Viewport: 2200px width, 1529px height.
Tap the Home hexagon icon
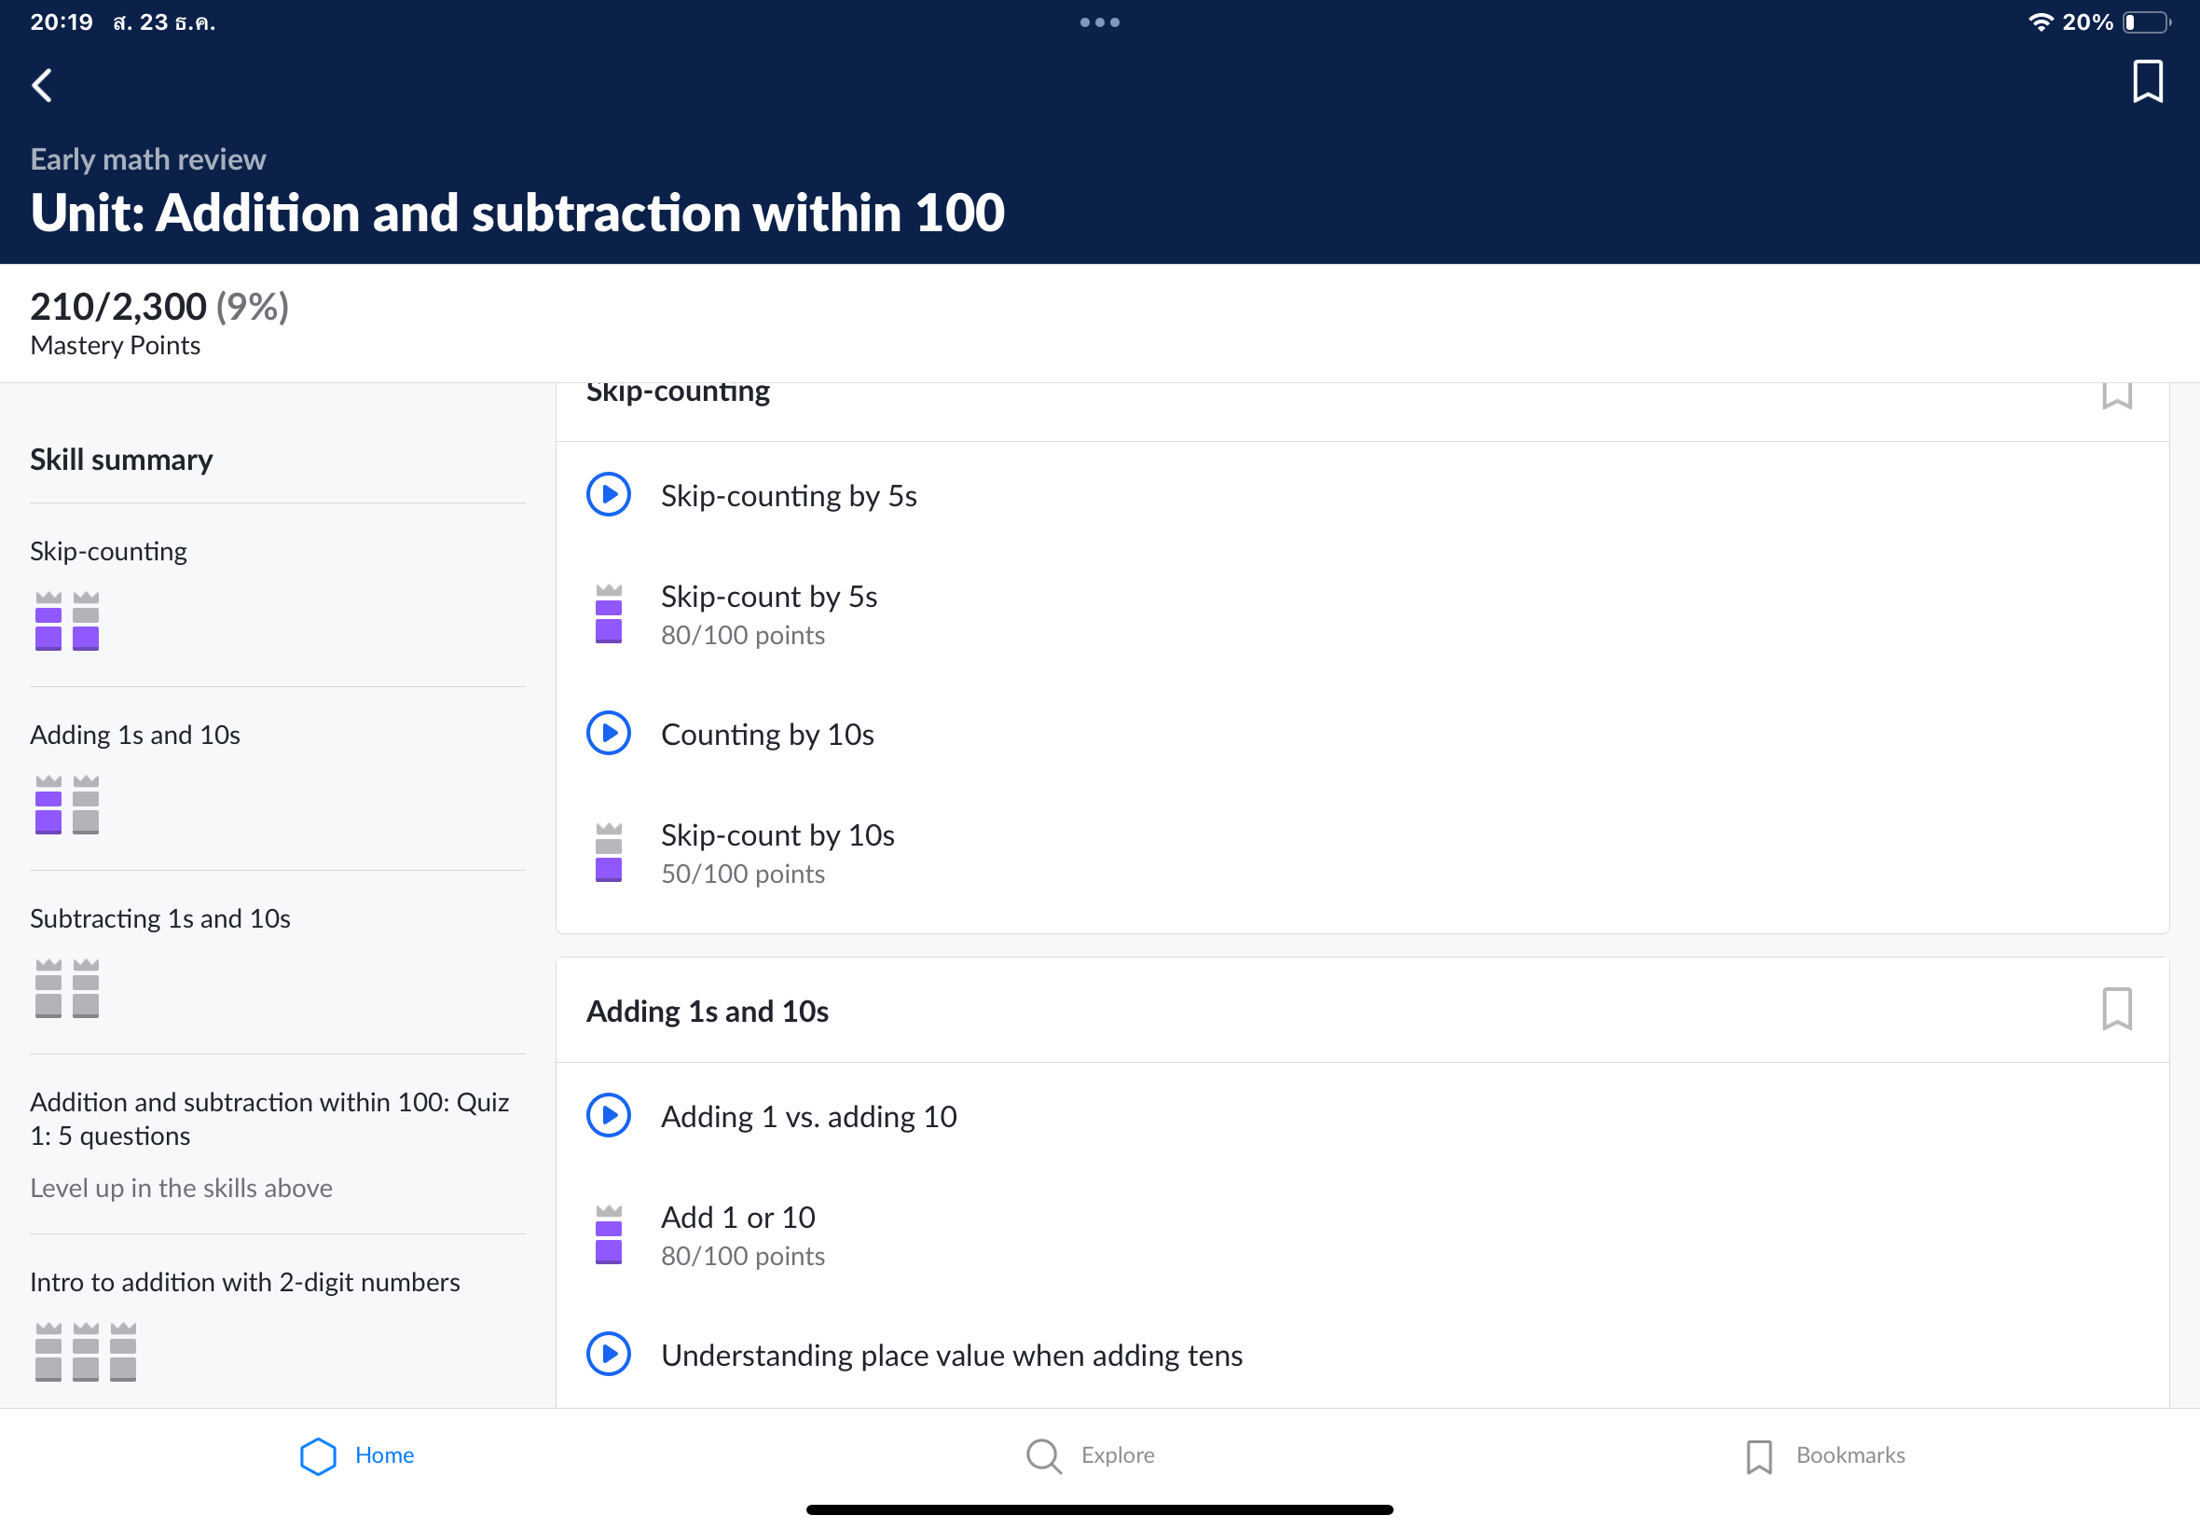pos(318,1455)
